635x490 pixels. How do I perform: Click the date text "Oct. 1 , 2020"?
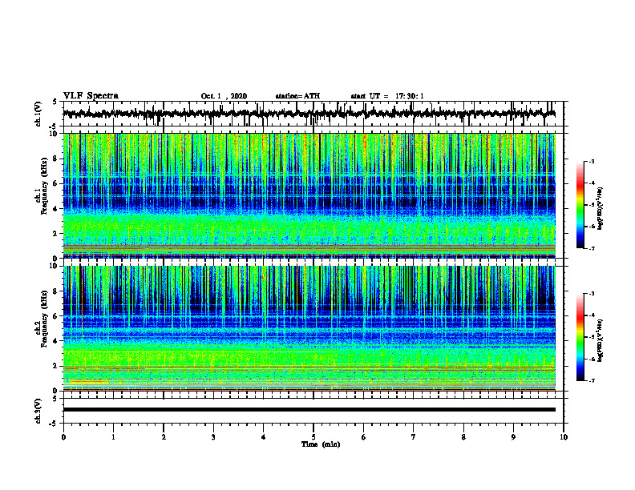pos(224,96)
